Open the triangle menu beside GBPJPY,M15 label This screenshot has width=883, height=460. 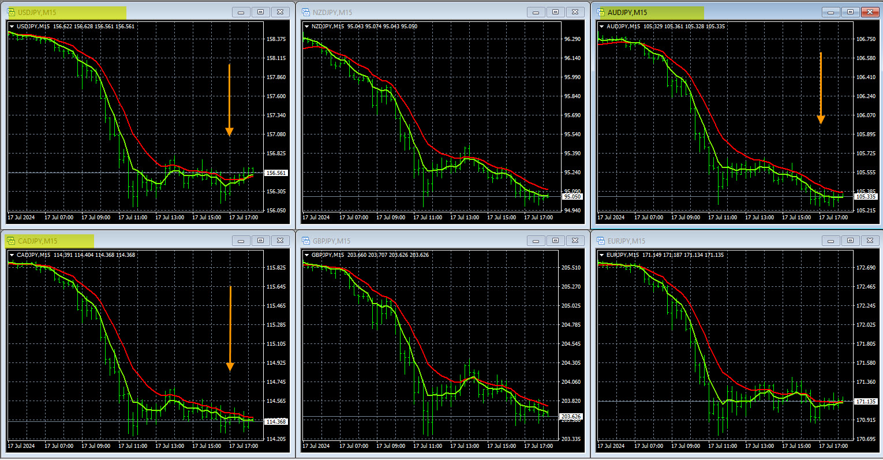(x=306, y=255)
